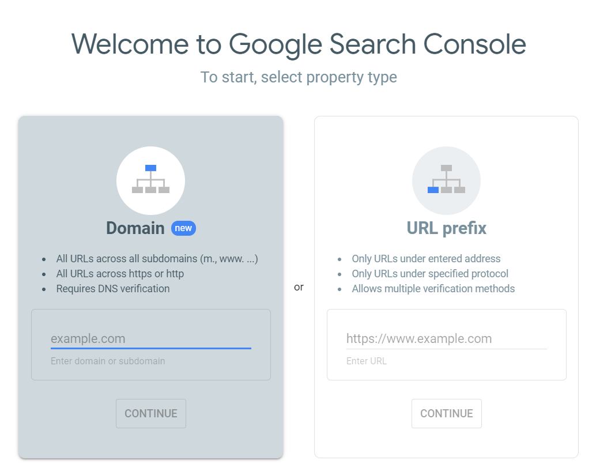Select the URL prefix heading
The width and height of the screenshot is (596, 464).
[x=447, y=228]
